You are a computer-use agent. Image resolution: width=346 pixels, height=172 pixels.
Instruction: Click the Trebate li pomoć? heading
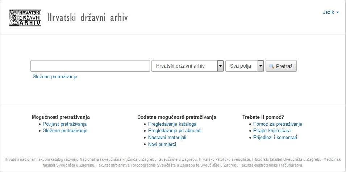(263, 117)
